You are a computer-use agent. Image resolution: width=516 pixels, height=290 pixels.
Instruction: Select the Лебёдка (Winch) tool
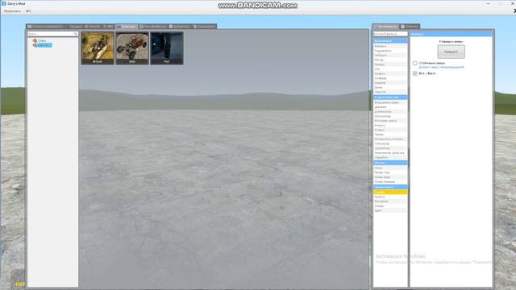coord(390,56)
